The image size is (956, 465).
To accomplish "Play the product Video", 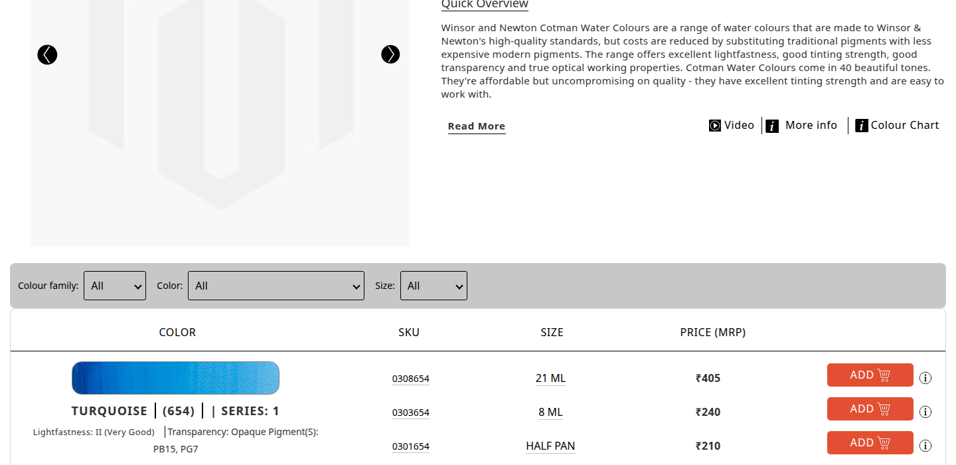I will (x=732, y=126).
